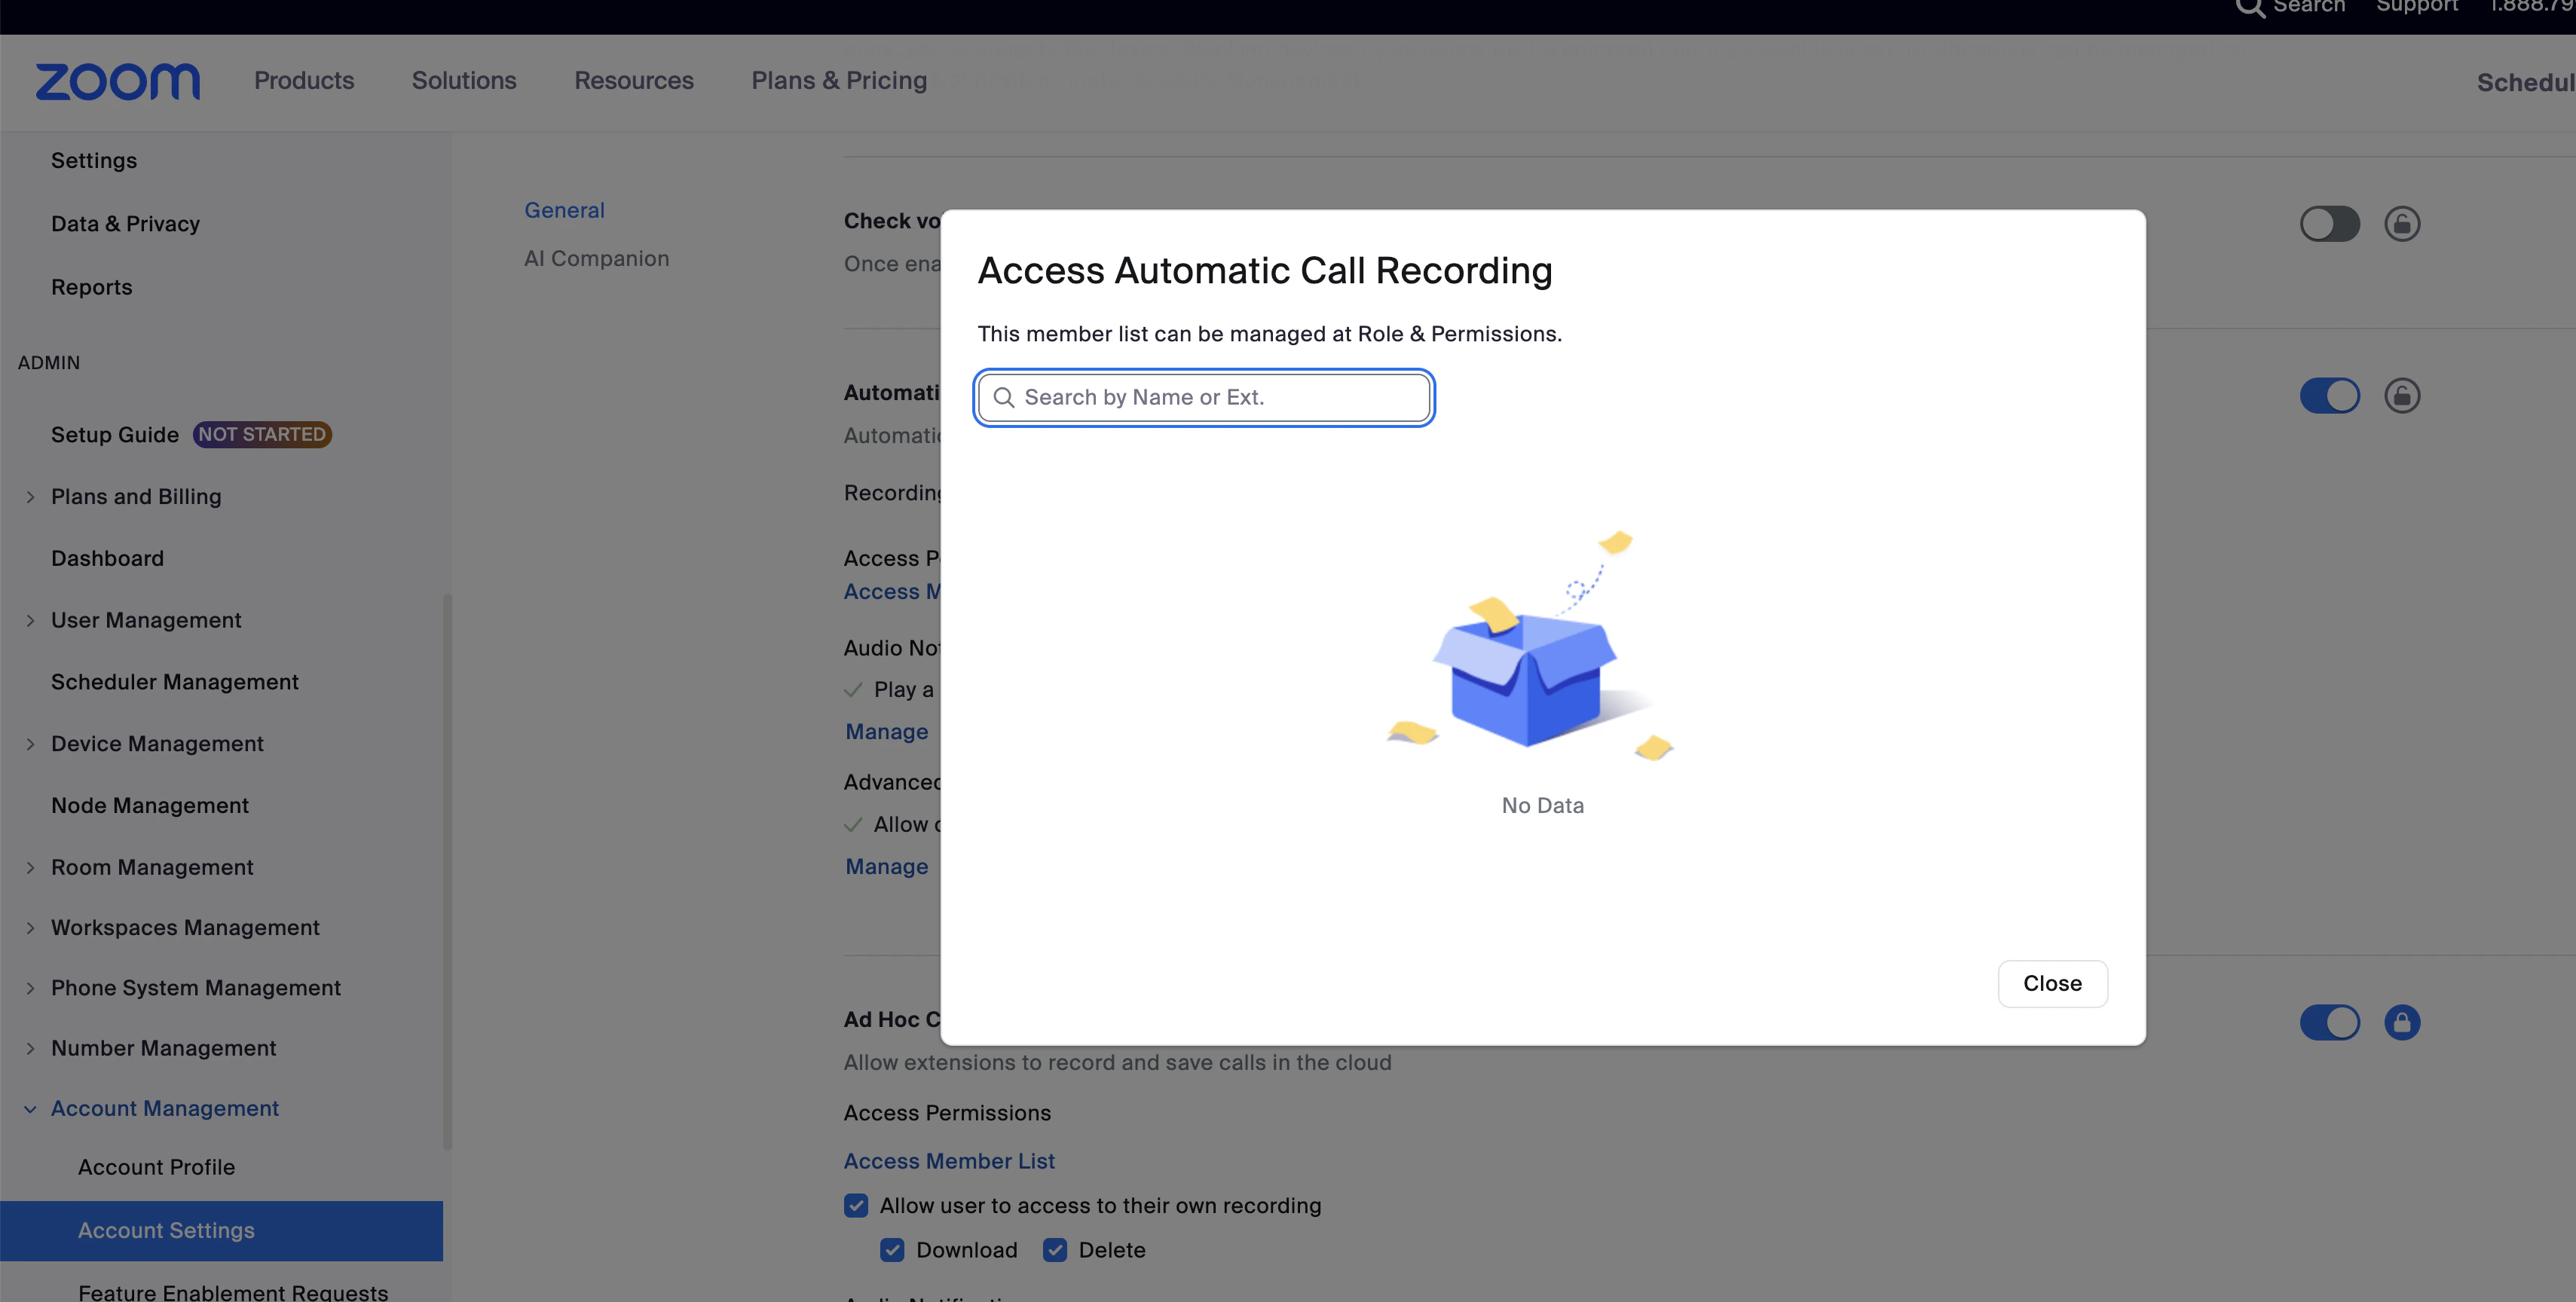Image resolution: width=2576 pixels, height=1302 pixels.
Task: Click the Search by Name or Ext field
Action: coord(1203,397)
